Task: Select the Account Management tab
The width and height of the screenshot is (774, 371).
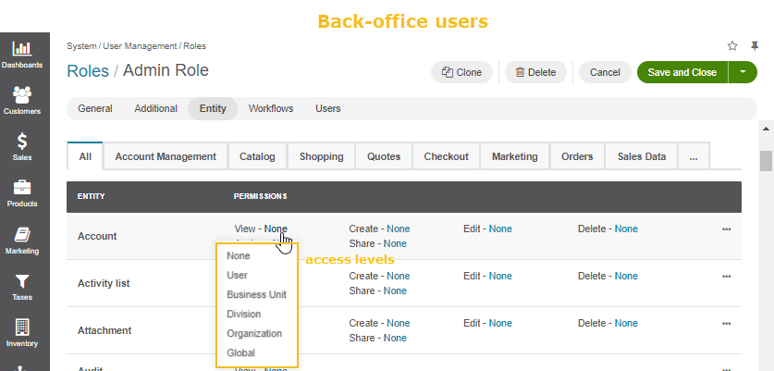Action: tap(166, 156)
